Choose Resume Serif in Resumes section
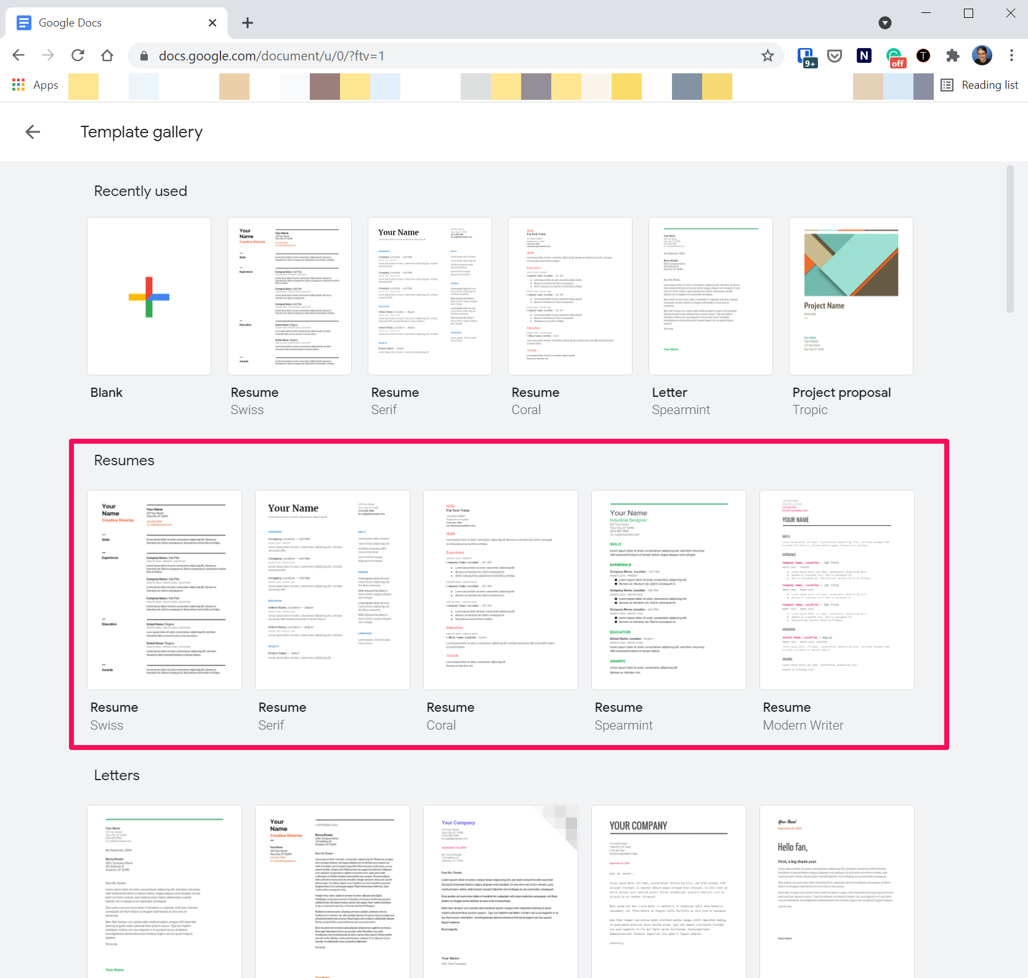This screenshot has height=978, width=1028. (x=333, y=590)
